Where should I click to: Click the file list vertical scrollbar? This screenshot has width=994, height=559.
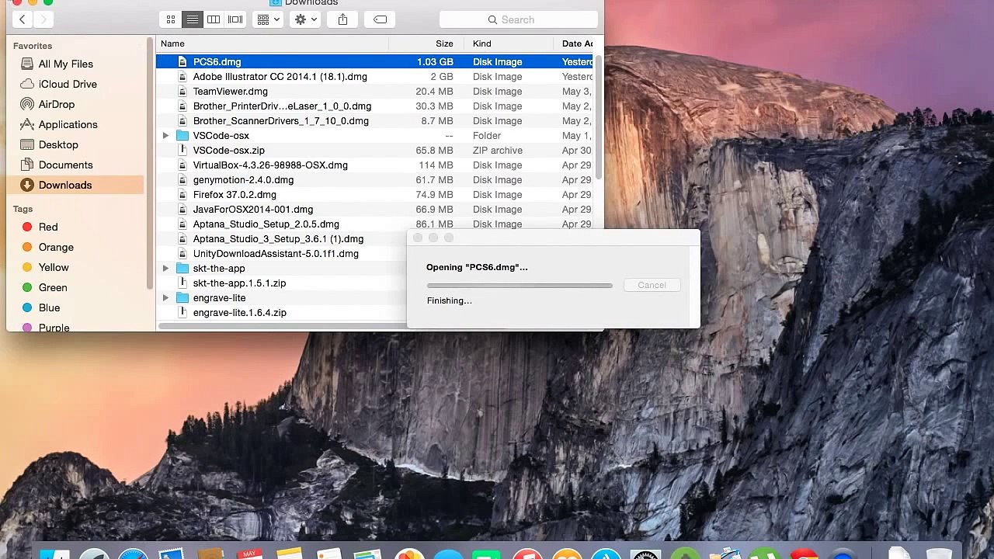point(598,116)
